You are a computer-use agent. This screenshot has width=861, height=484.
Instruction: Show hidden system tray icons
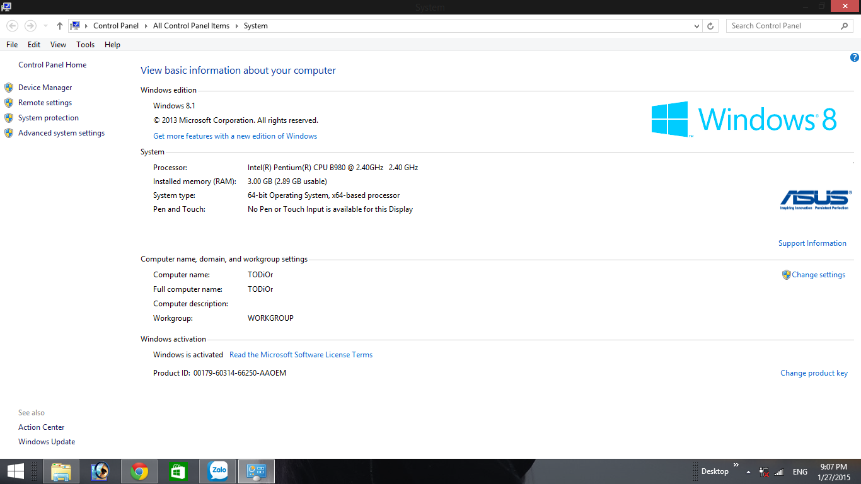(x=748, y=472)
